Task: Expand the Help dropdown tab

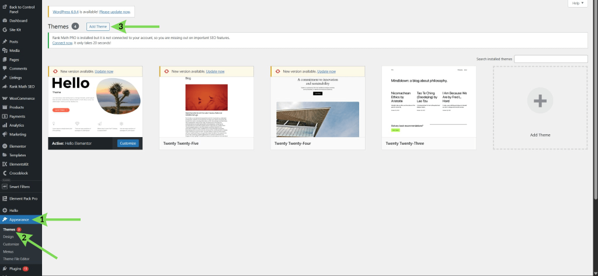Action: 578,3
